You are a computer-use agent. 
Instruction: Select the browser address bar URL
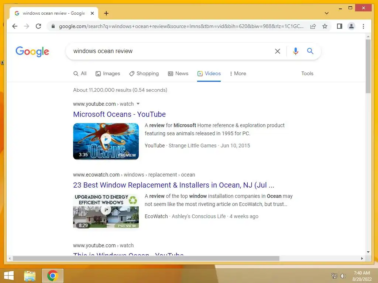point(181,26)
